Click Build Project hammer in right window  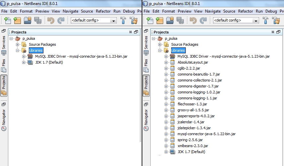point(265,21)
